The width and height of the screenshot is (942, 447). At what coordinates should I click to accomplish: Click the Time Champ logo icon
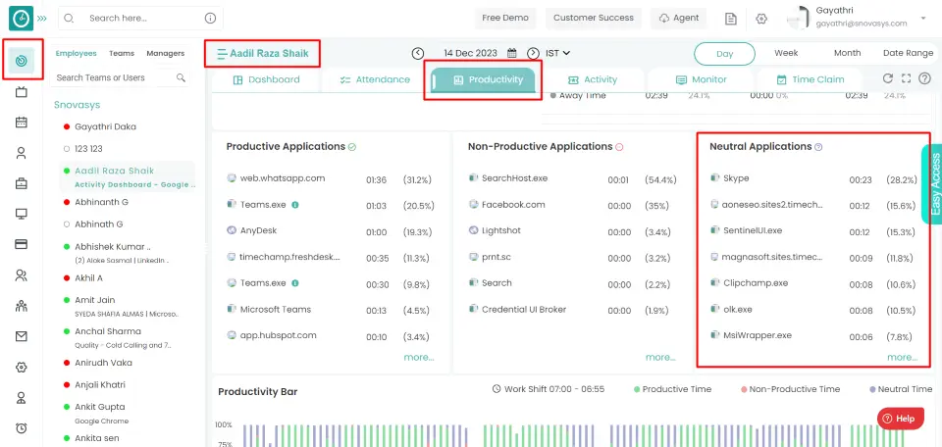[21, 18]
